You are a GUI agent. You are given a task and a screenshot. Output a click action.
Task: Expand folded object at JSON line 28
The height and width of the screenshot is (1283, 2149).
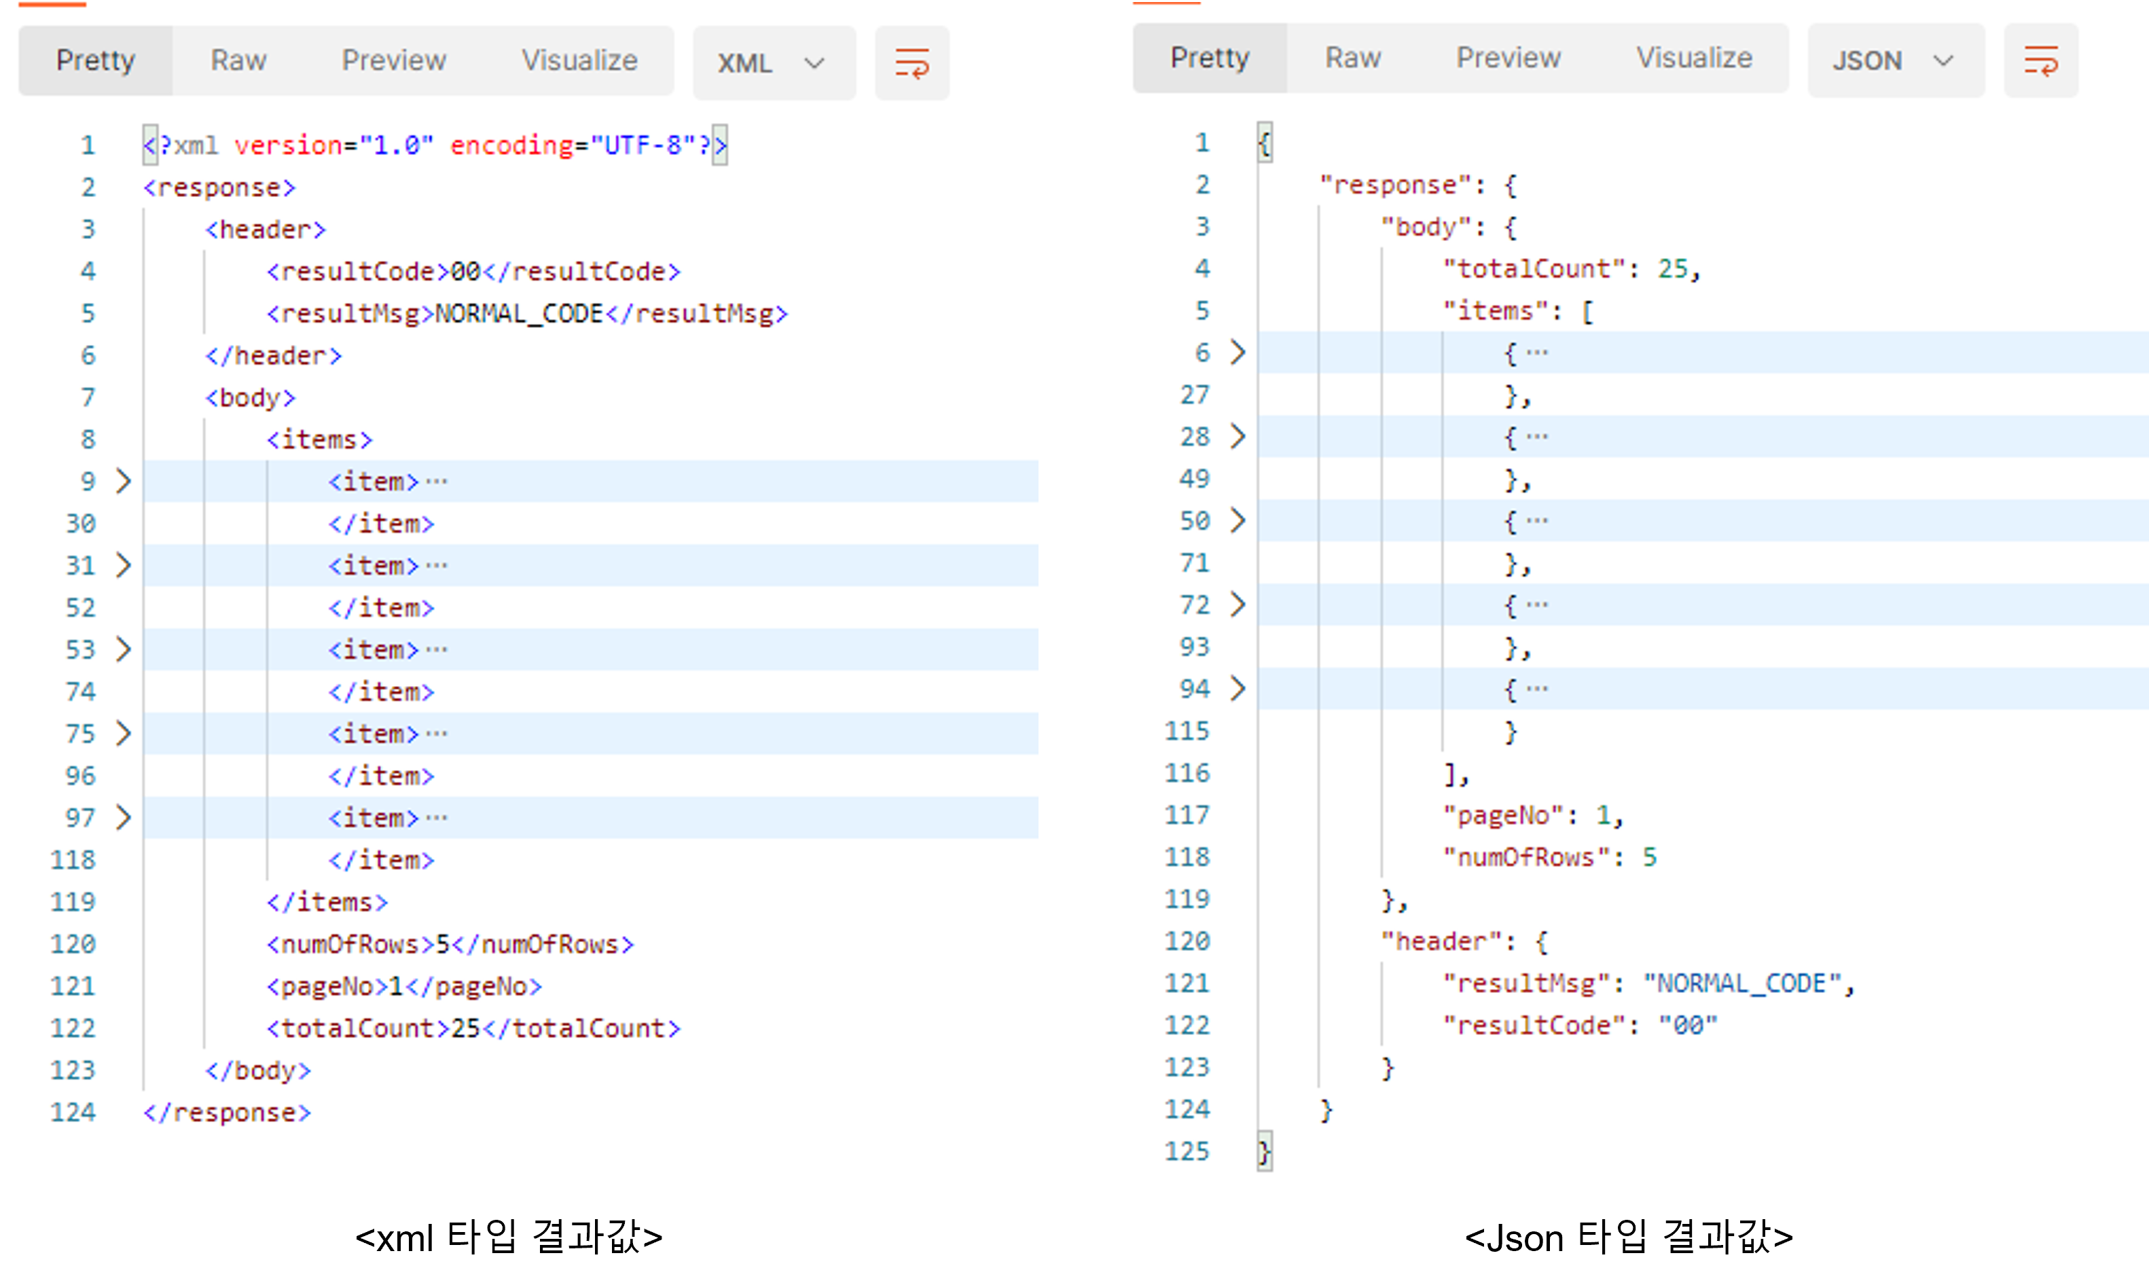(1238, 437)
